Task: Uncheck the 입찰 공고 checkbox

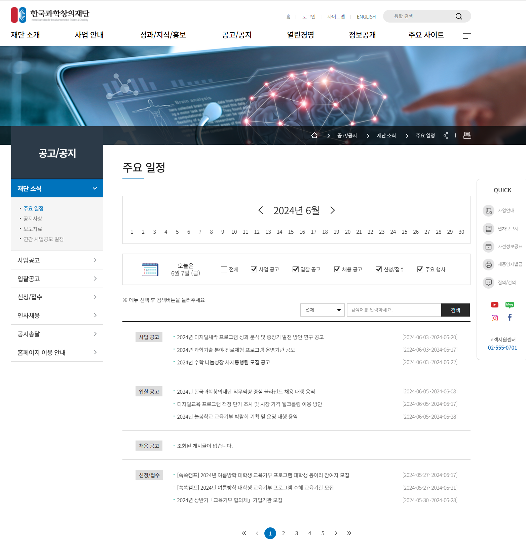Action: coord(296,269)
